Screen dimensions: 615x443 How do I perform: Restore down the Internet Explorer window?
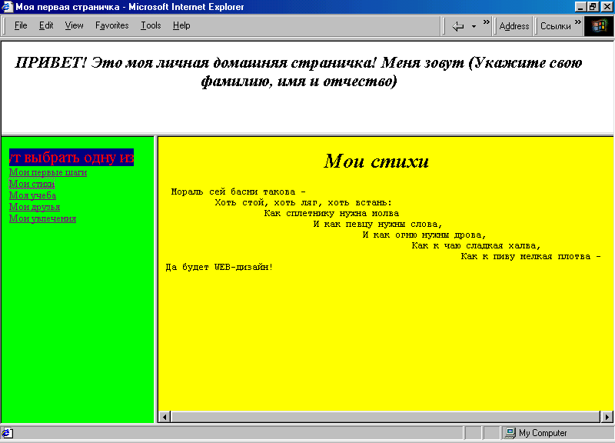pos(593,7)
